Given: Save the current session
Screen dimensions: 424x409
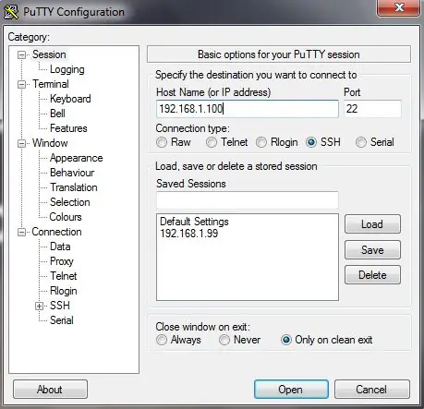Looking at the screenshot, I should tap(372, 249).
